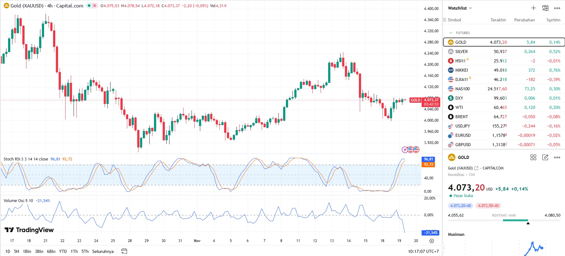
Task: Collapse the FUTURES section
Action: [x=451, y=33]
